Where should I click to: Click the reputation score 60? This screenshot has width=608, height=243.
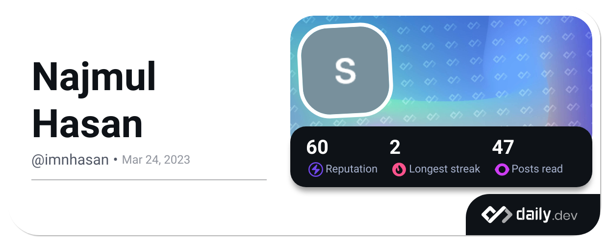[317, 147]
